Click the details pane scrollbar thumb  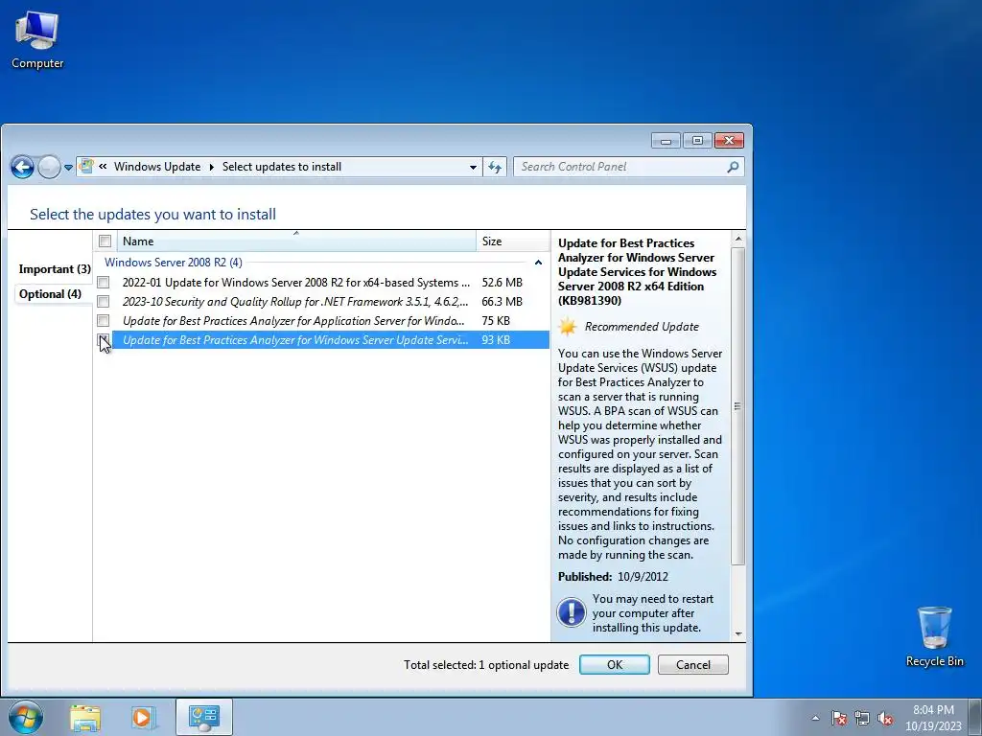pos(737,406)
